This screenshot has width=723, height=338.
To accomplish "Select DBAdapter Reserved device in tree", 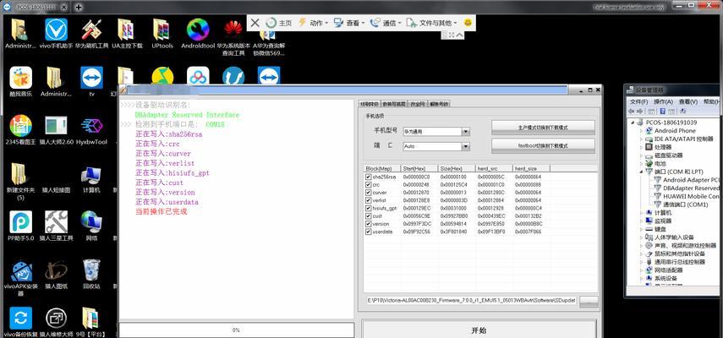I will (687, 188).
